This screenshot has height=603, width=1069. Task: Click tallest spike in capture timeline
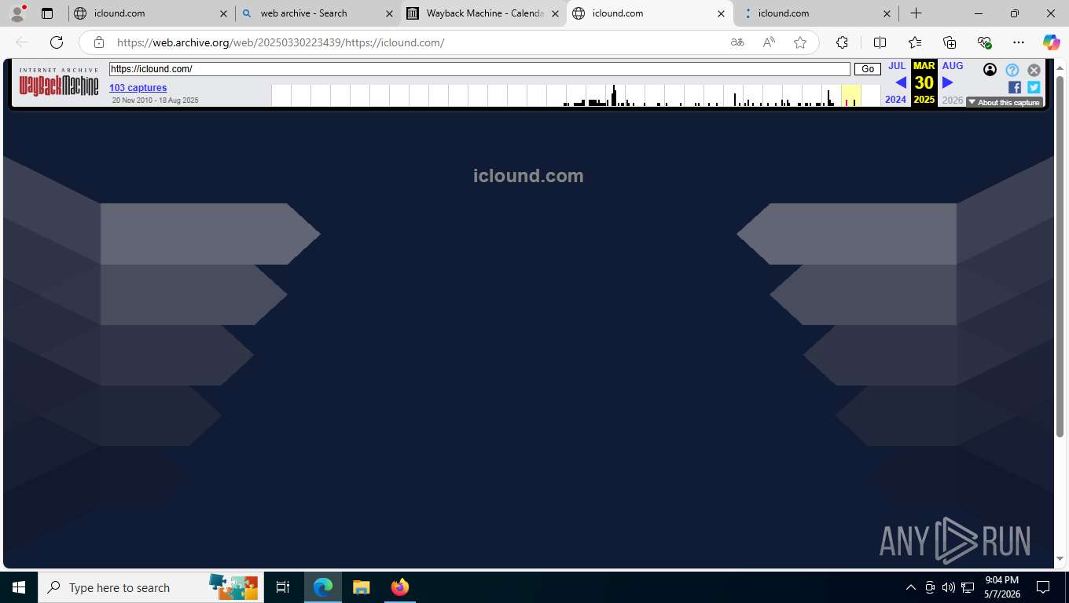point(614,95)
